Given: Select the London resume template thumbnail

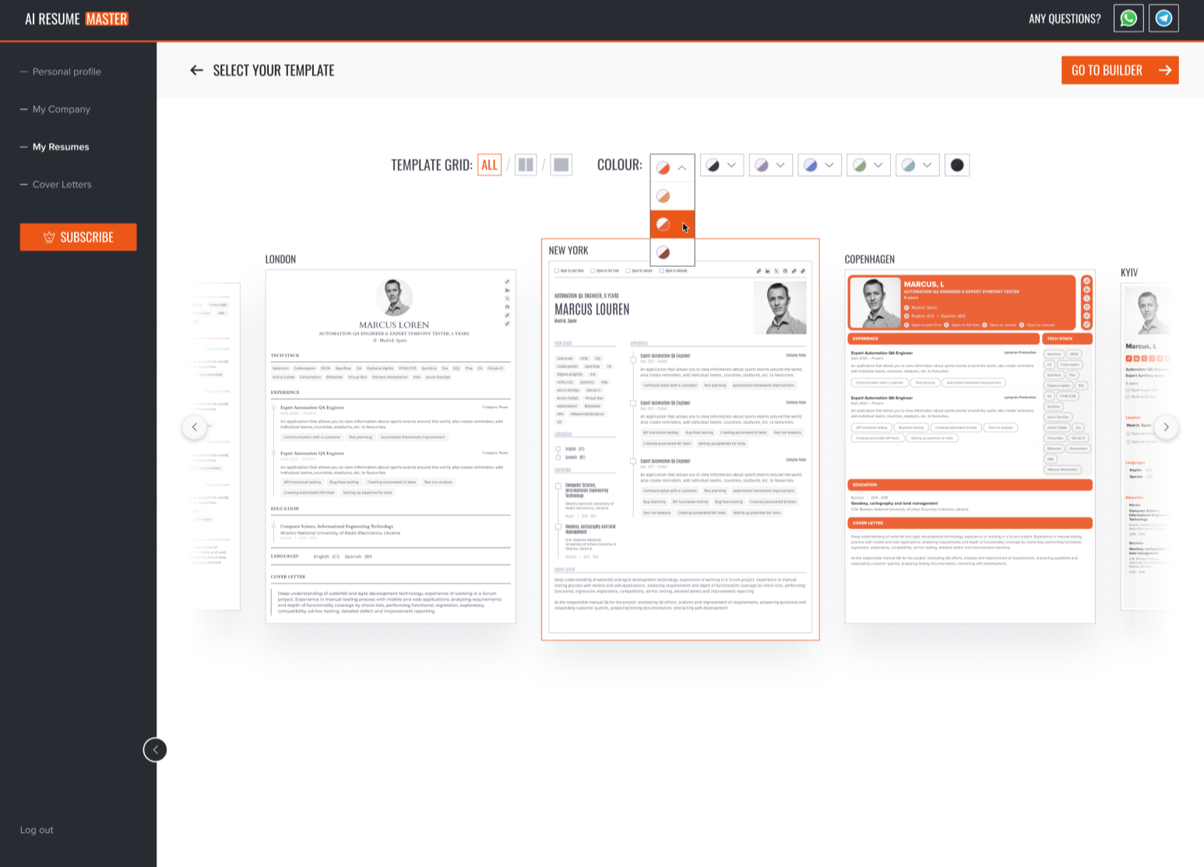Looking at the screenshot, I should [x=390, y=446].
